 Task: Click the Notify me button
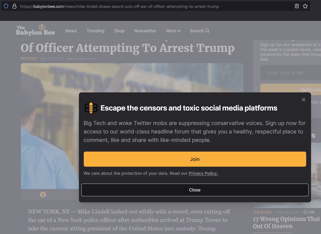coord(290,89)
